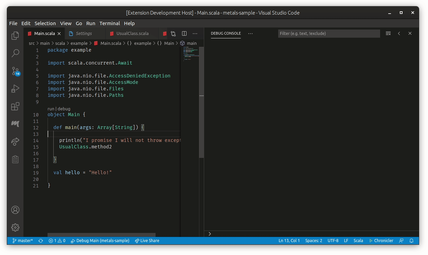
Task: Open the Source Control view
Action: click(15, 71)
